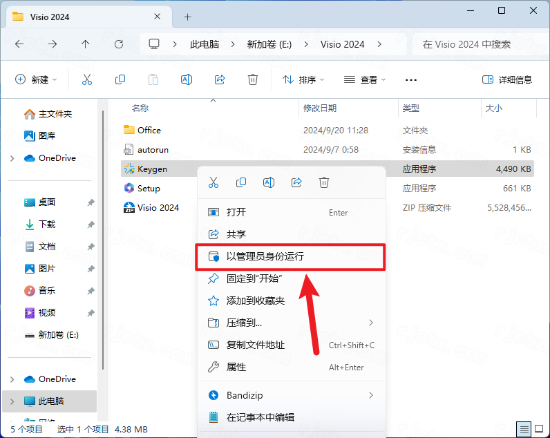Click the Delete trash icon in the toolbar
The width and height of the screenshot is (550, 438).
tap(253, 79)
